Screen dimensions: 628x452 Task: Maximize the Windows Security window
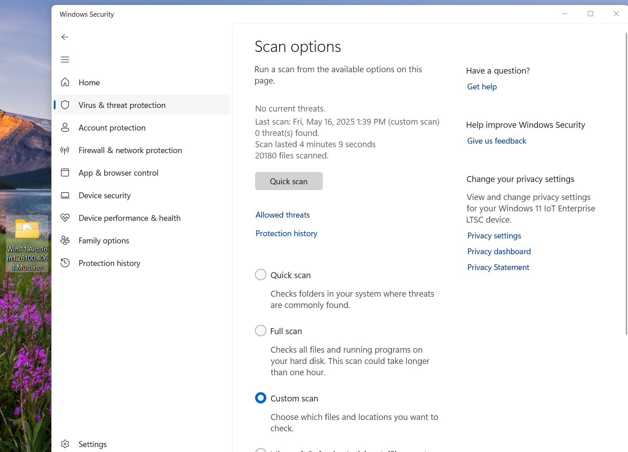click(x=590, y=14)
